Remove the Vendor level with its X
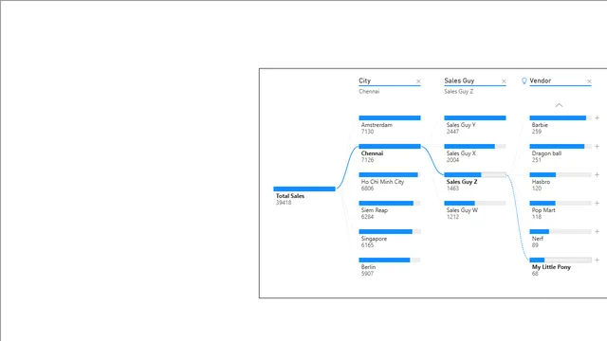Image resolution: width=607 pixels, height=341 pixels. (x=589, y=81)
